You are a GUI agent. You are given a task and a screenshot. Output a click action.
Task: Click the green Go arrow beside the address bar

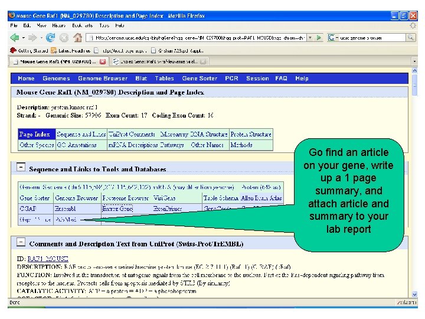coord(319,38)
